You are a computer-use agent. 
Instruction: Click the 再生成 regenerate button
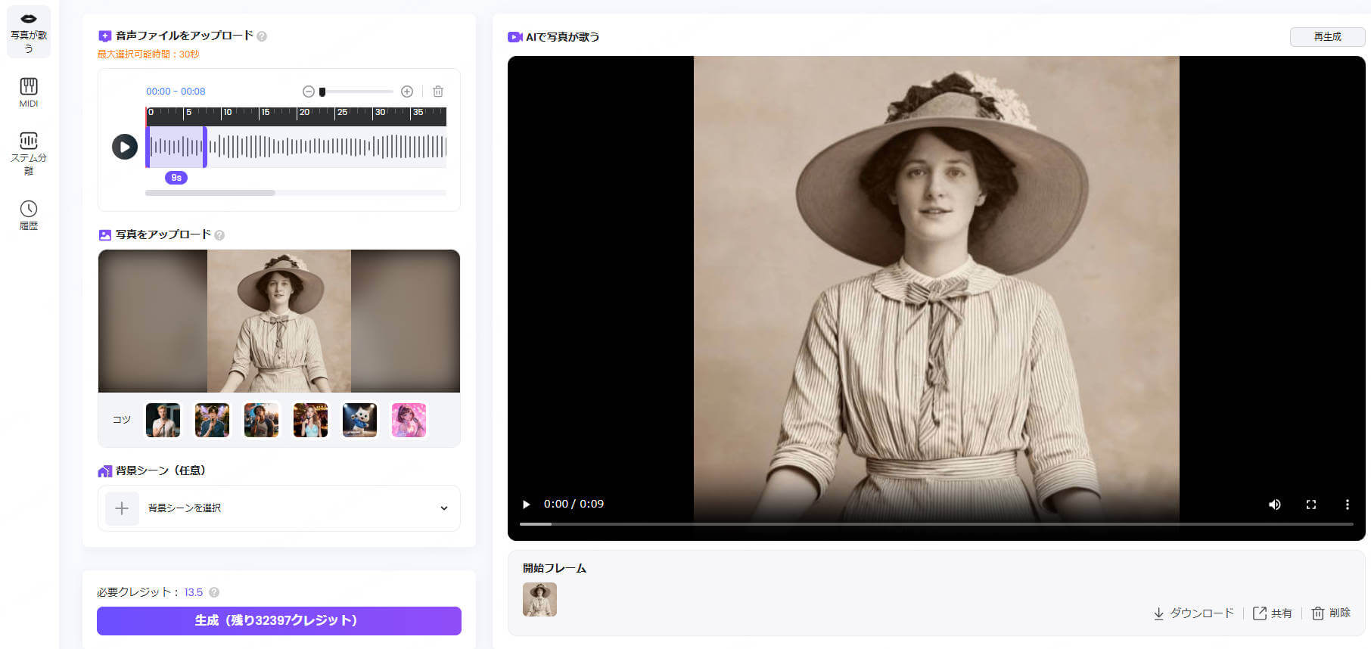click(x=1327, y=36)
